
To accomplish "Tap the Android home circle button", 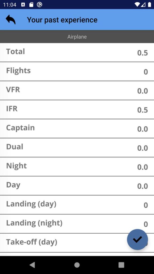I will tap(77, 265).
